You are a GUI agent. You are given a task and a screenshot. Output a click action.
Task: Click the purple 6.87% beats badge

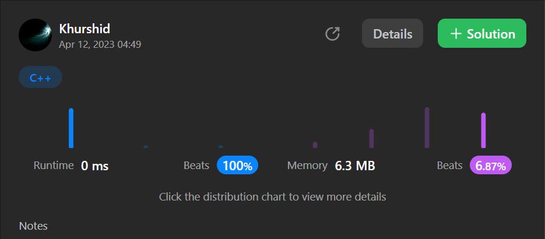pyautogui.click(x=491, y=166)
